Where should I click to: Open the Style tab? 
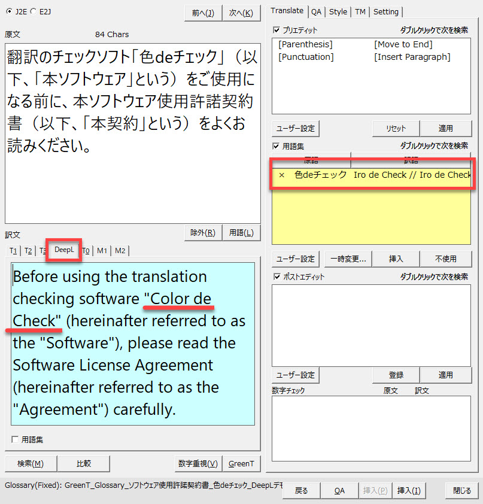pos(338,11)
